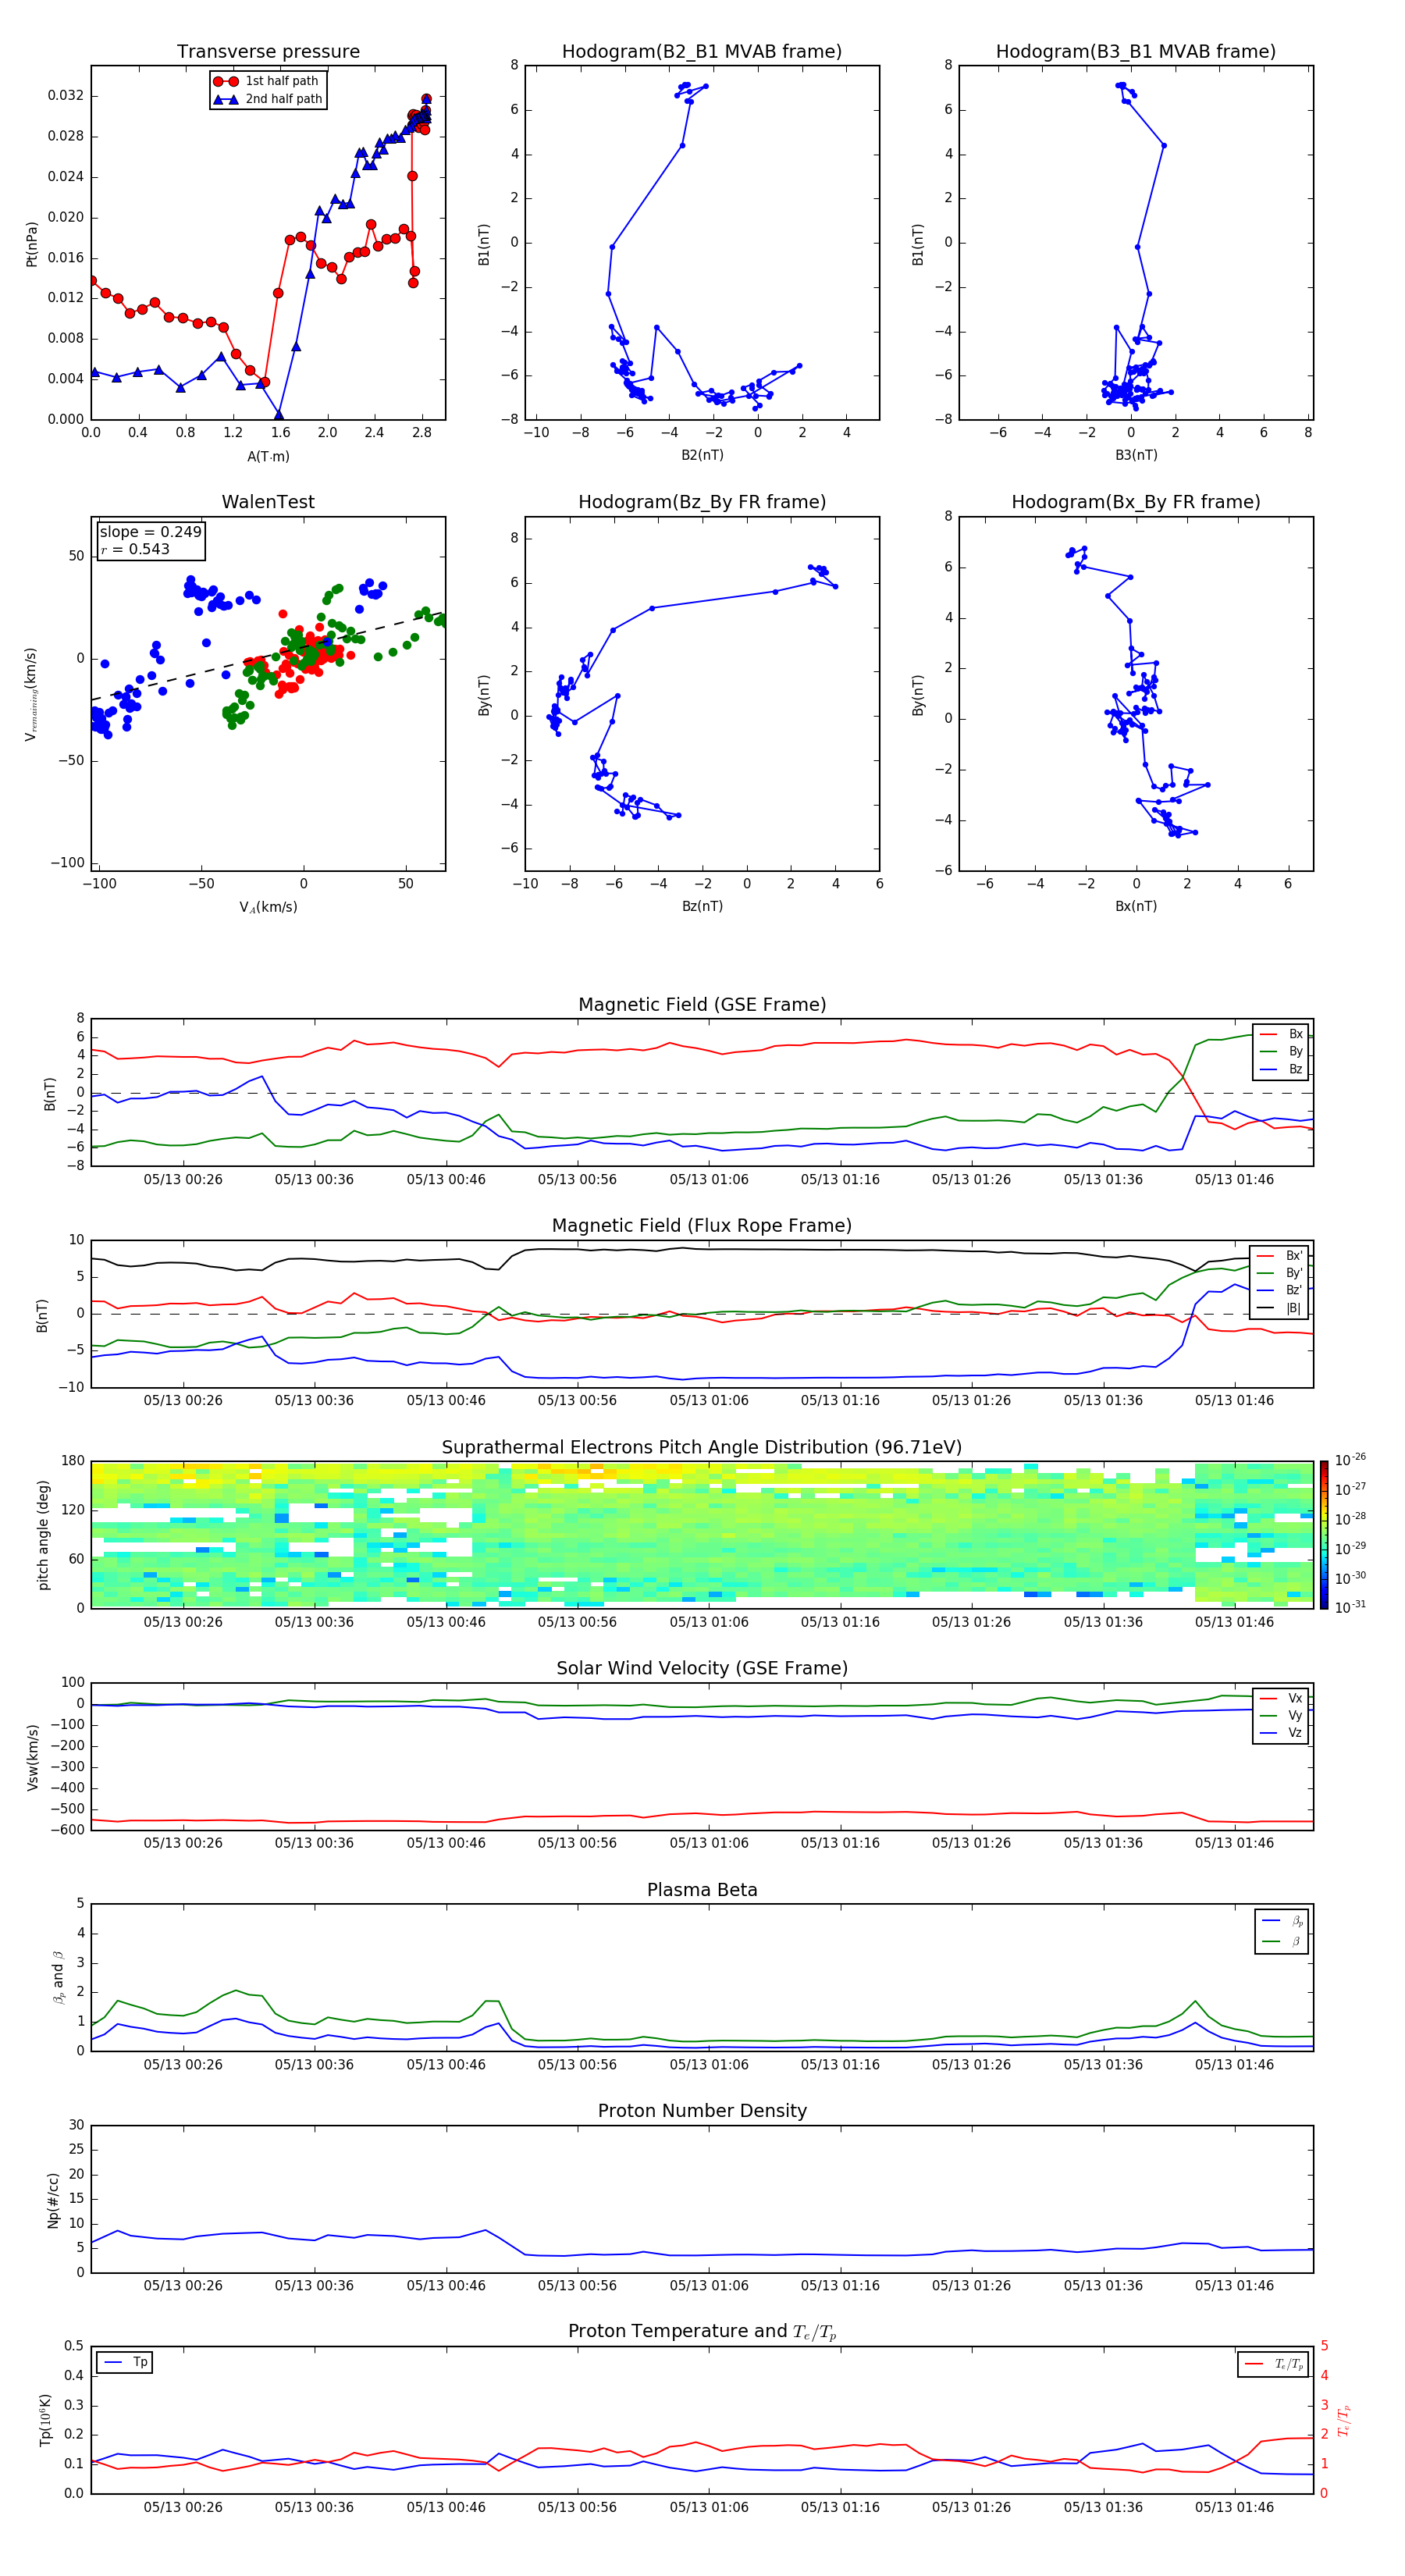The image size is (1405, 2576).
Task: Click the 'By' legend entry in GSE panel
Action: point(1282,1052)
